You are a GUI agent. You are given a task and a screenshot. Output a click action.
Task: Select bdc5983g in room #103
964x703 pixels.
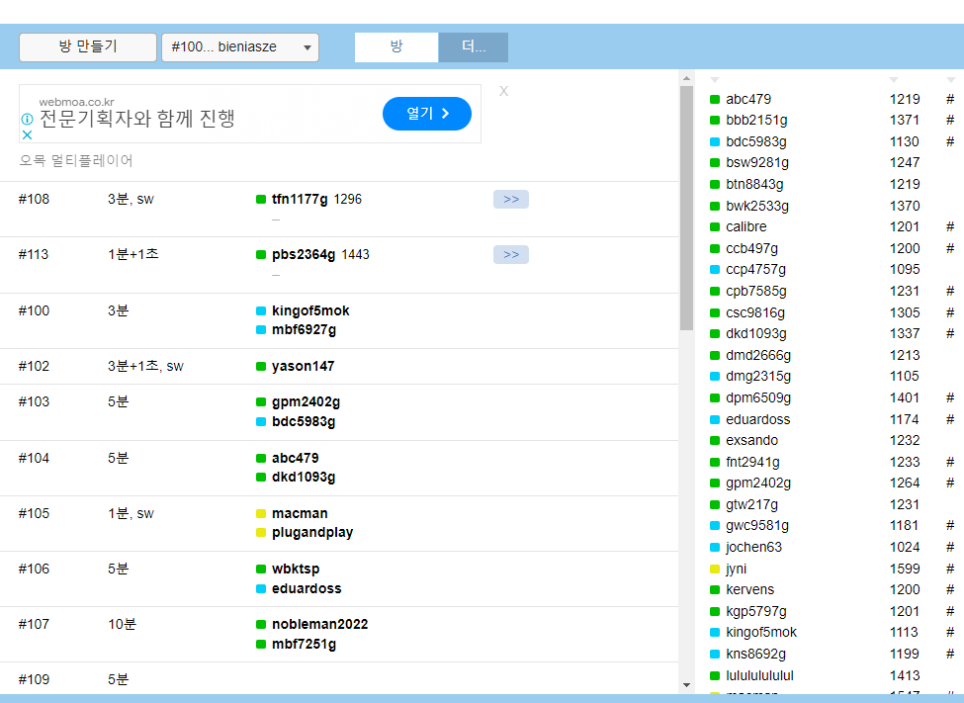pyautogui.click(x=304, y=421)
